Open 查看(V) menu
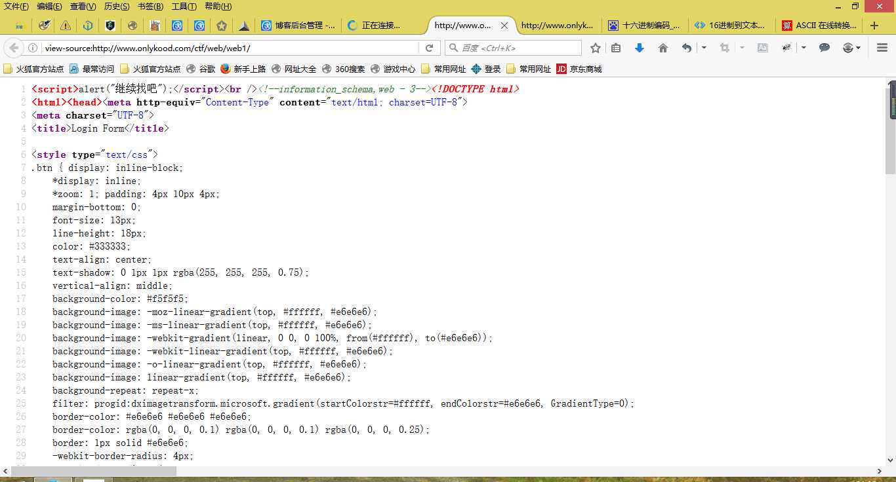Screen dimensions: 896x482 click(83, 7)
